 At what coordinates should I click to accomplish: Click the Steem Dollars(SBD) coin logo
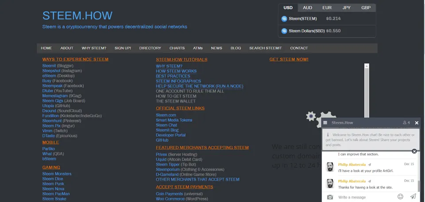(x=284, y=31)
